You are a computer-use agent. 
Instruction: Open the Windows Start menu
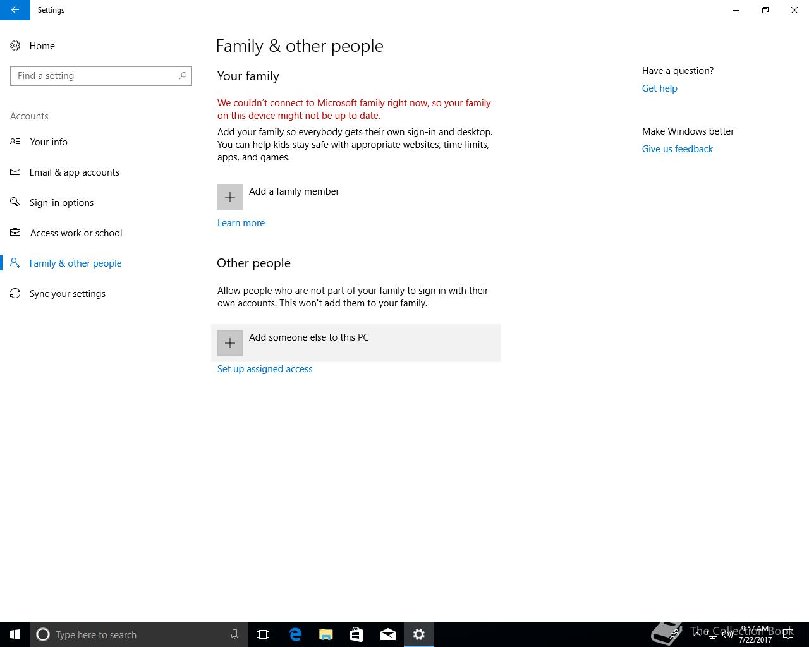point(15,634)
